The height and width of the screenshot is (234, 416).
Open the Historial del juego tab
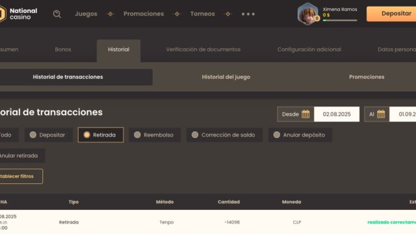coord(226,77)
